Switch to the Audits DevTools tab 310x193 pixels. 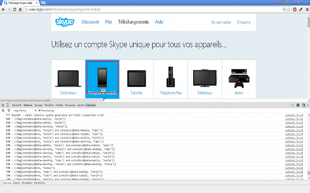click(x=81, y=105)
